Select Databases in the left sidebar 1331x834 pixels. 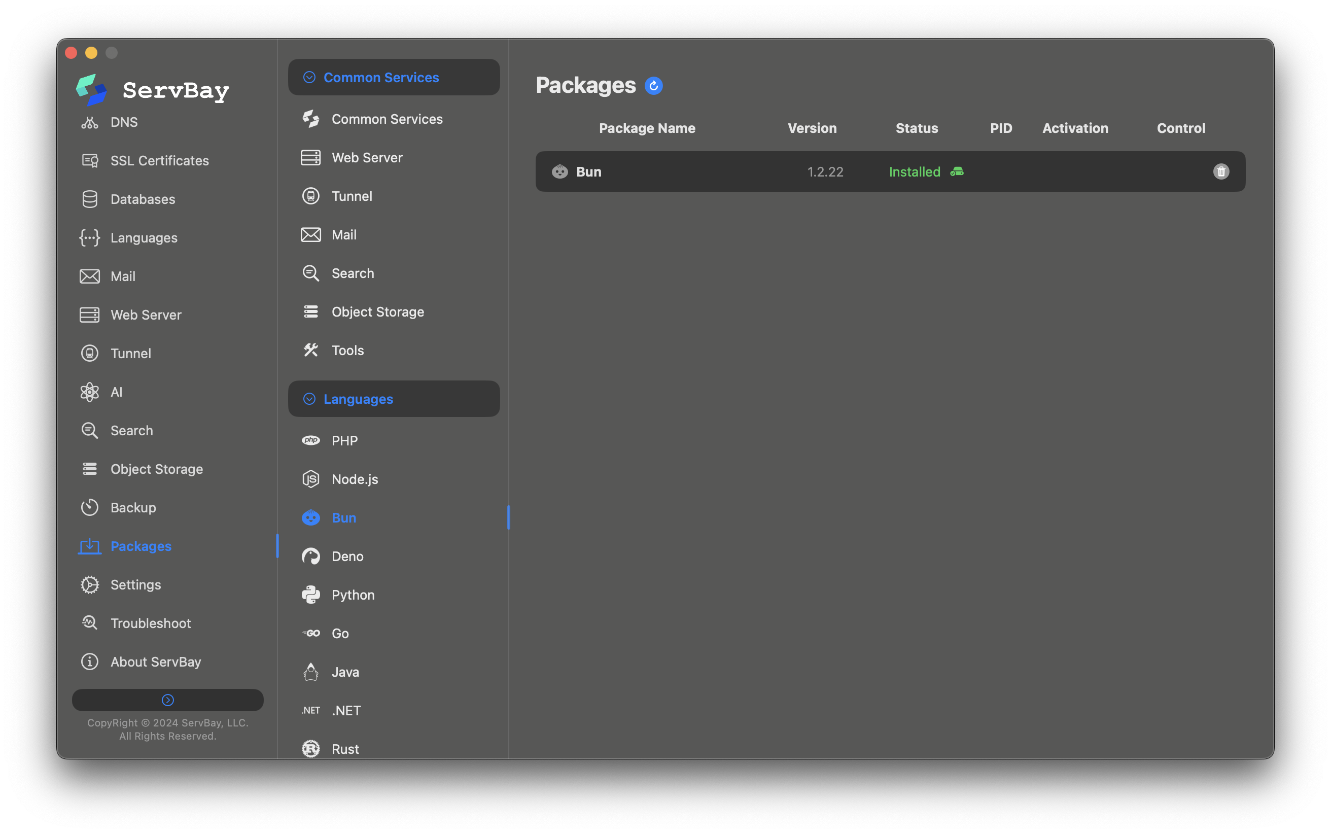tap(142, 199)
